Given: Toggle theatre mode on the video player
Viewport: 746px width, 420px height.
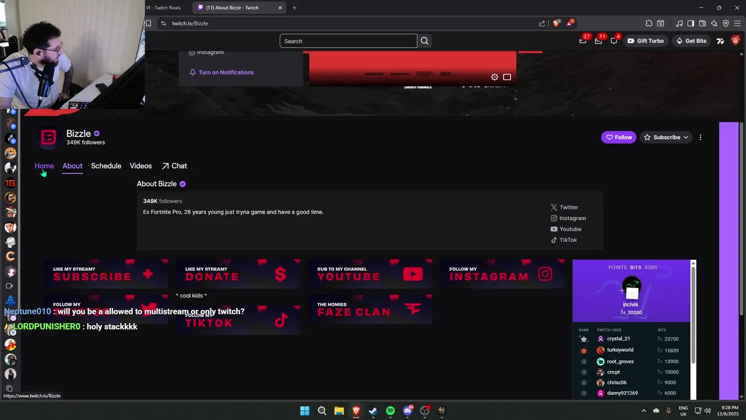Looking at the screenshot, I should [507, 77].
